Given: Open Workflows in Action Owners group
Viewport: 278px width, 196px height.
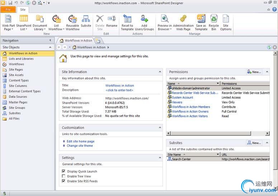Looking at the screenshot, I should click(x=190, y=111).
